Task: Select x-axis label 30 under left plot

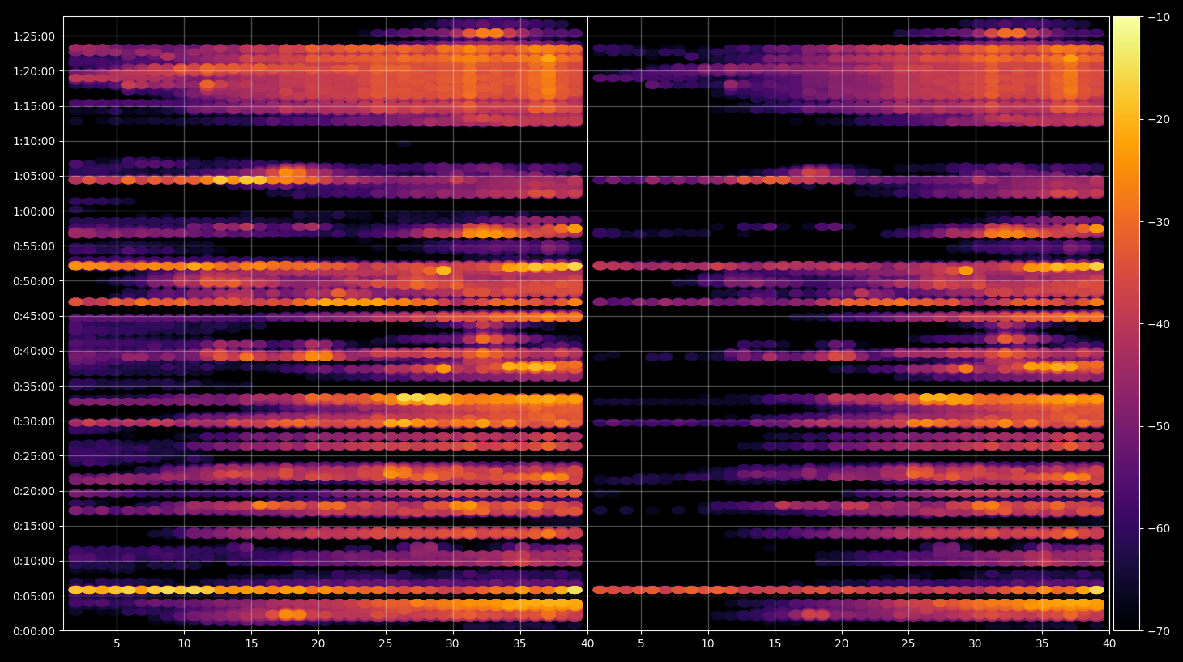Action: point(453,644)
